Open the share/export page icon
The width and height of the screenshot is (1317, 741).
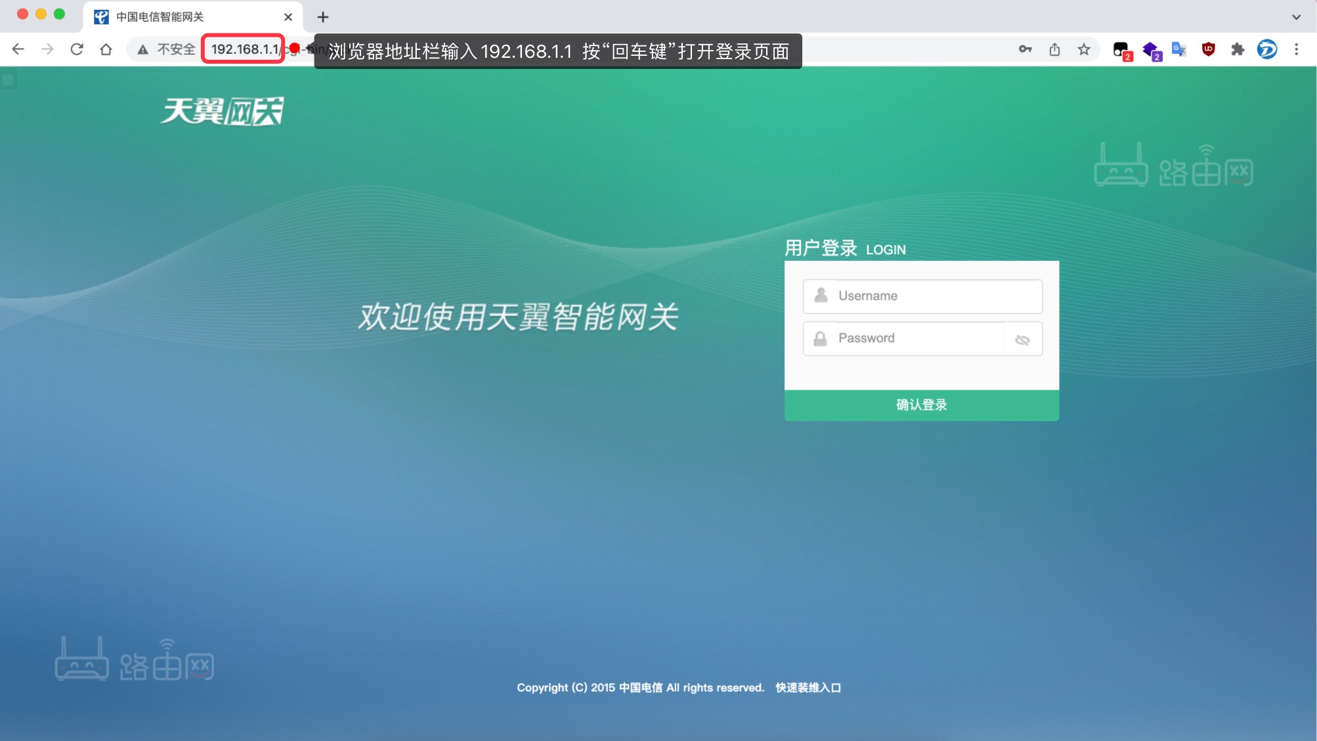tap(1055, 49)
